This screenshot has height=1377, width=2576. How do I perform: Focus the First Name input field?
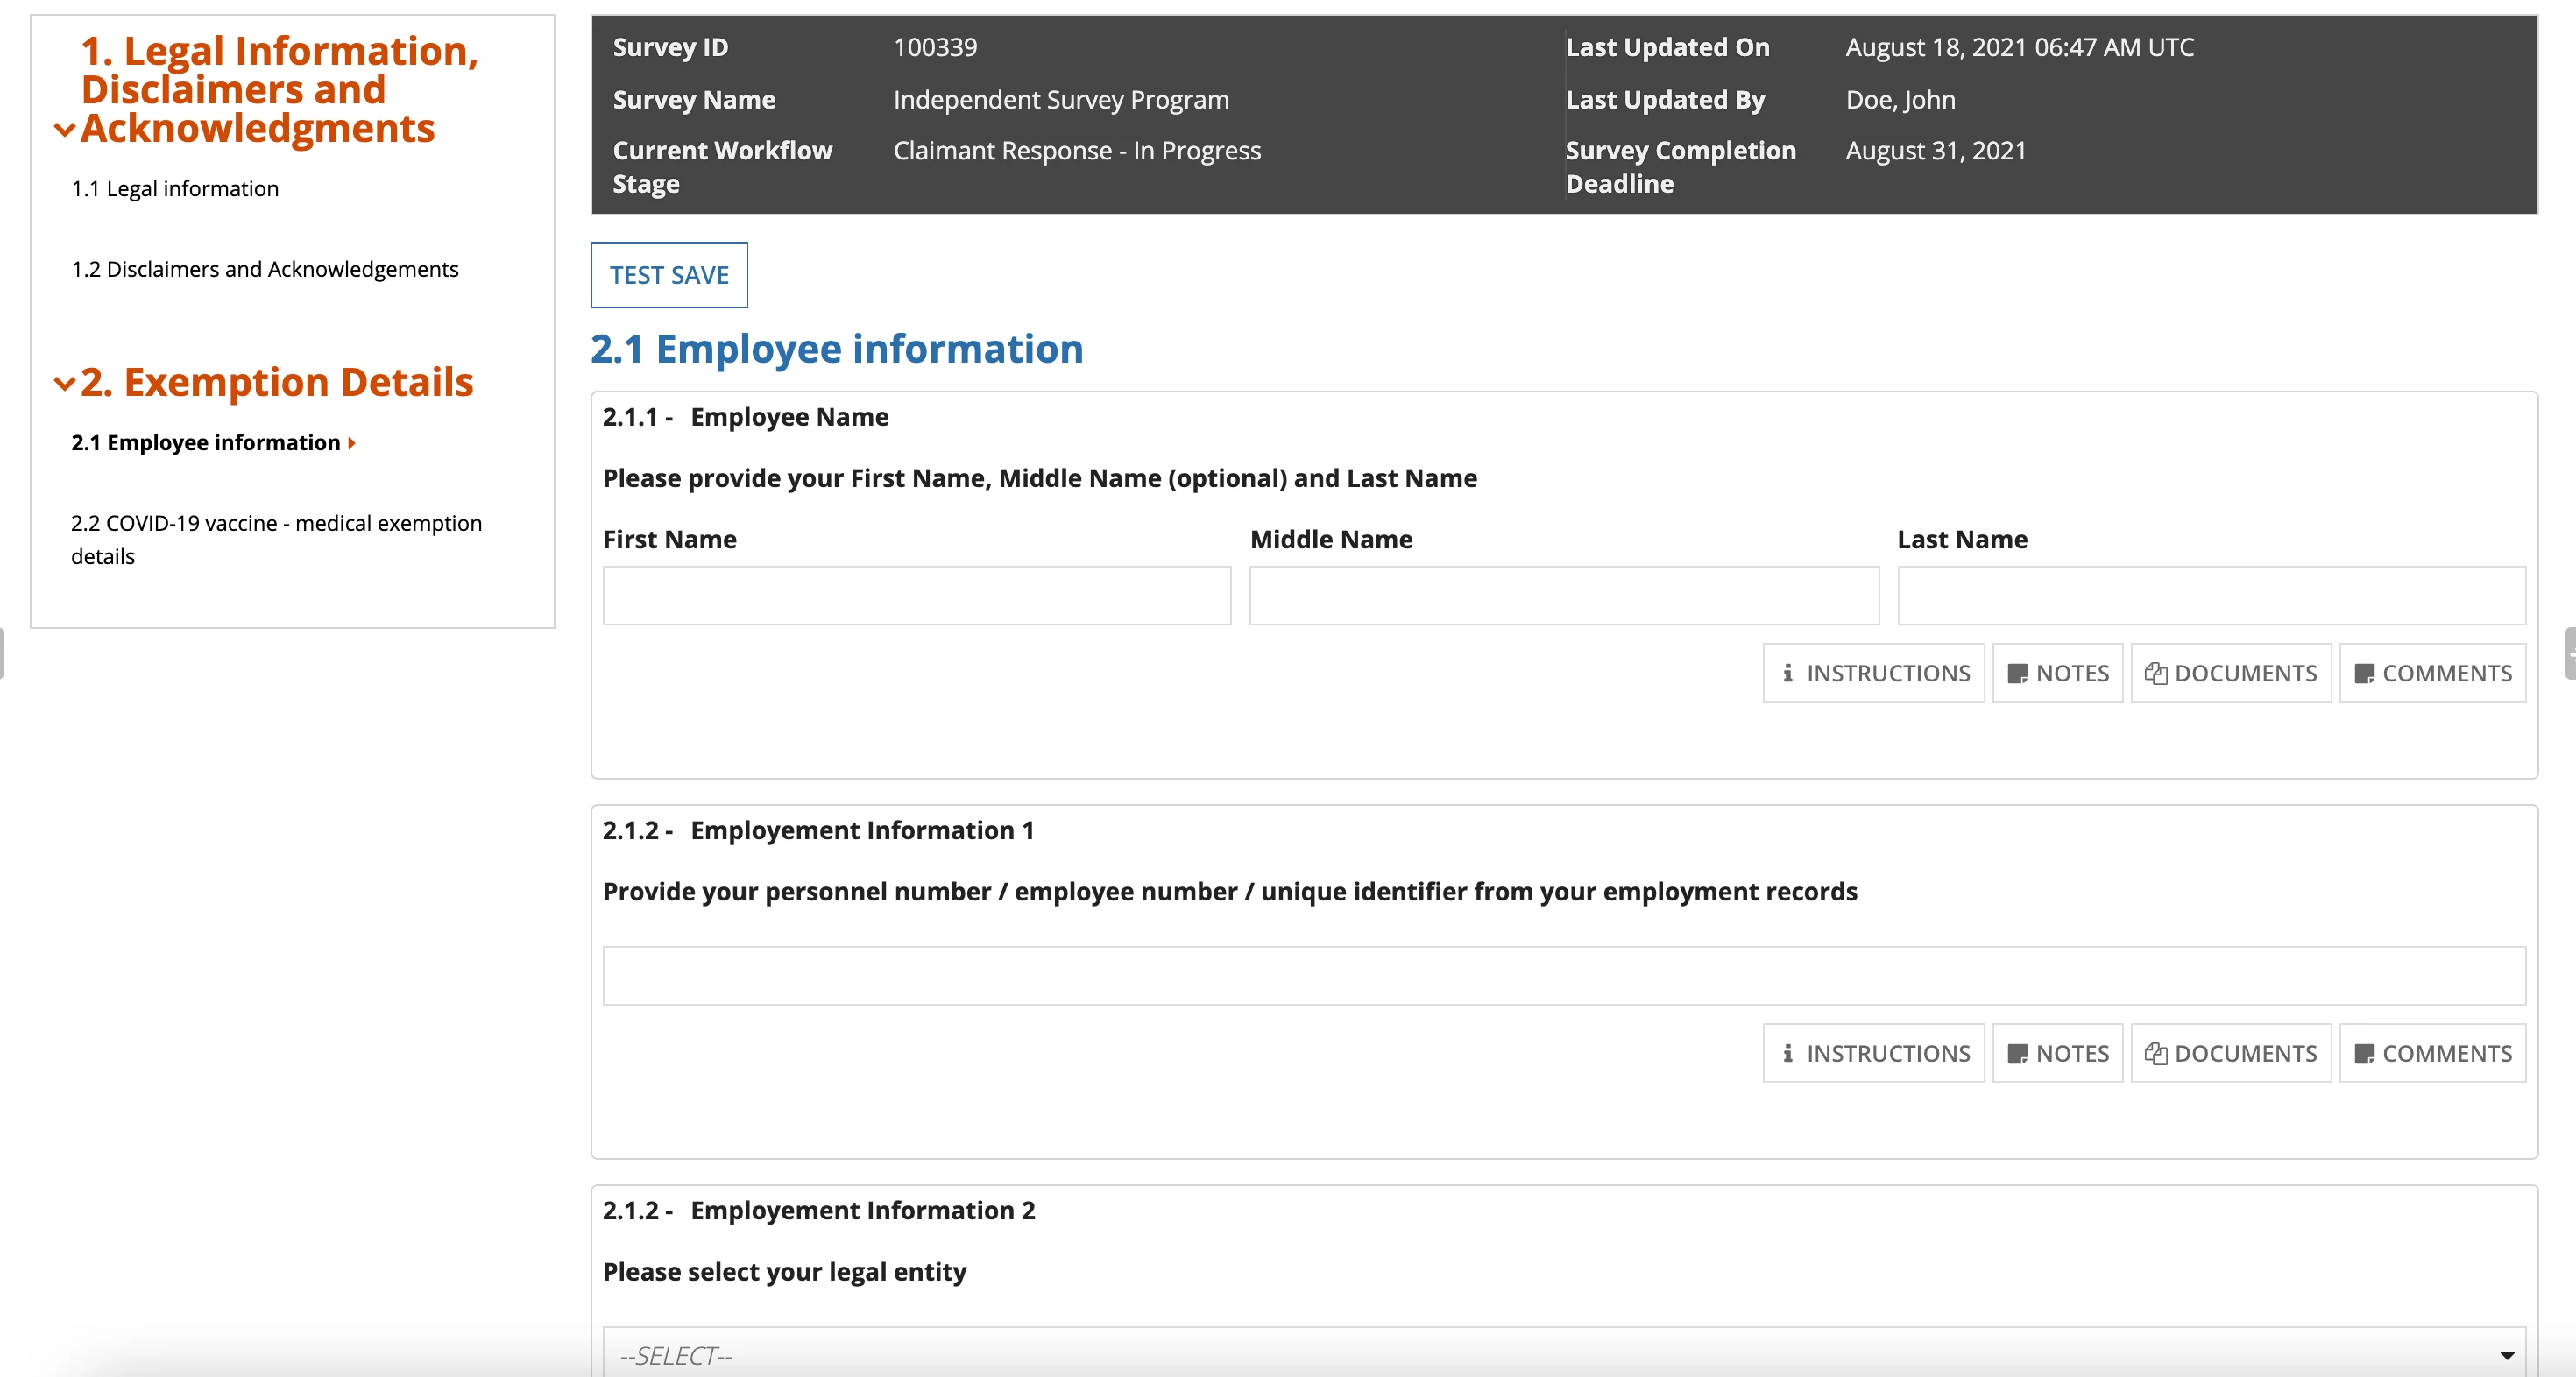(917, 596)
